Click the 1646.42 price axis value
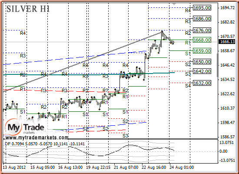Screen dimensions: 239x174 (228, 65)
